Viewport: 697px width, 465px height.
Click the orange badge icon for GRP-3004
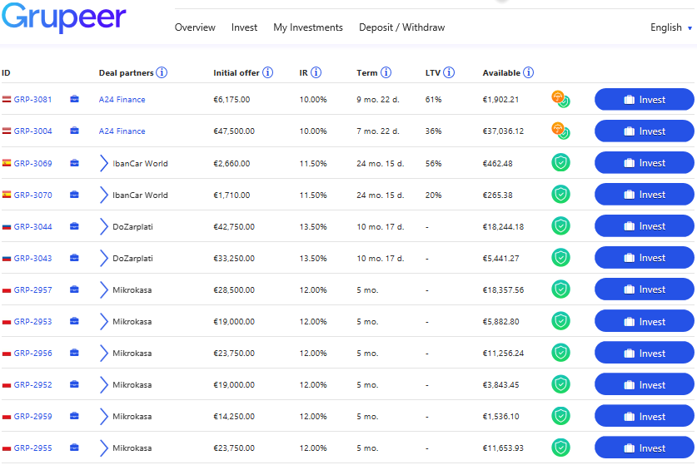pos(559,129)
